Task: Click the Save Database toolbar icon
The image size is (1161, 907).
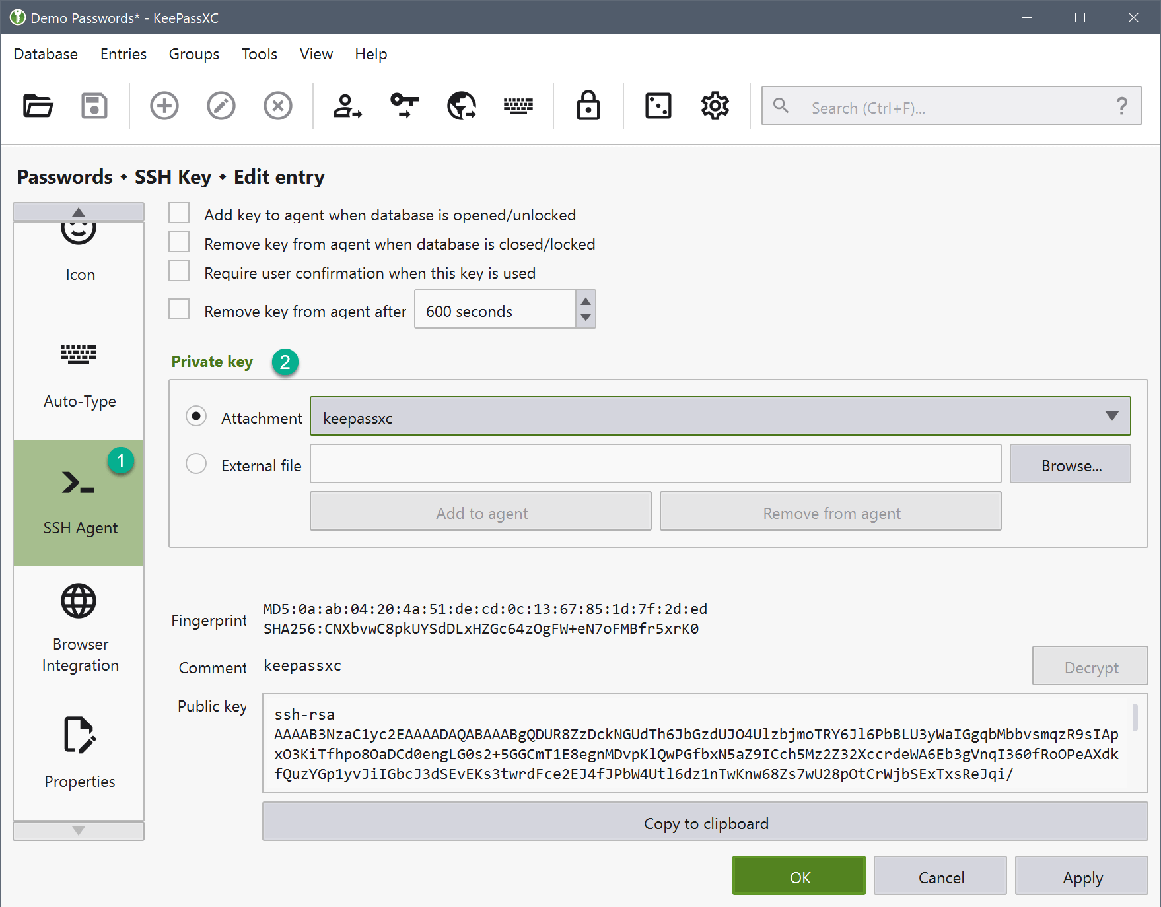Action: (x=94, y=106)
